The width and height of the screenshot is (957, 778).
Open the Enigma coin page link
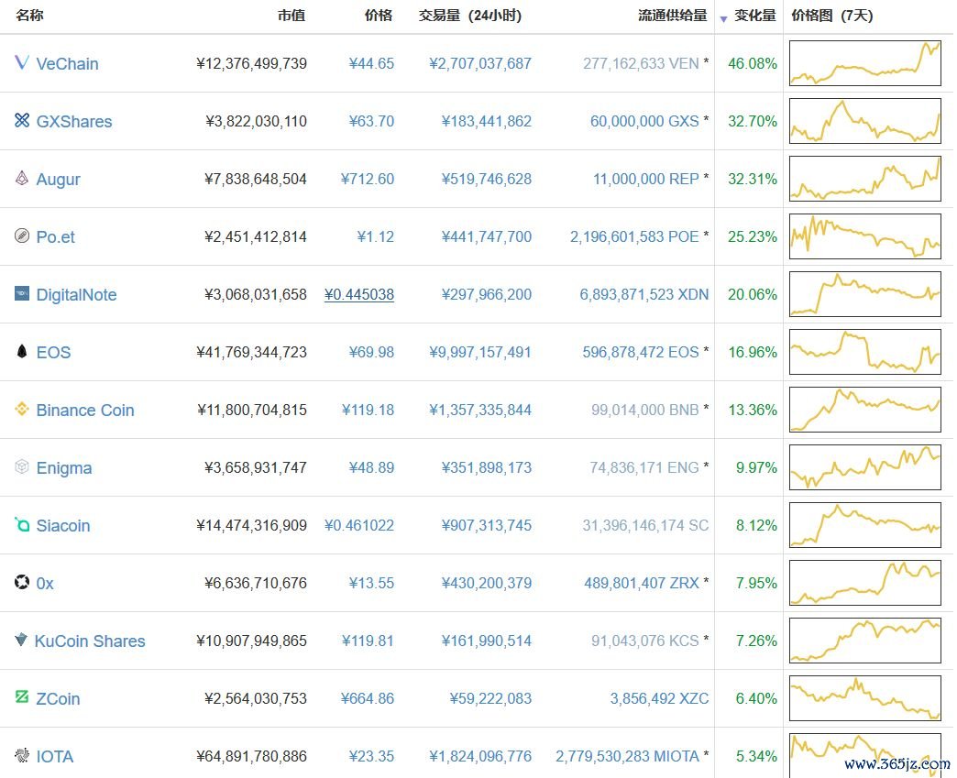64,468
